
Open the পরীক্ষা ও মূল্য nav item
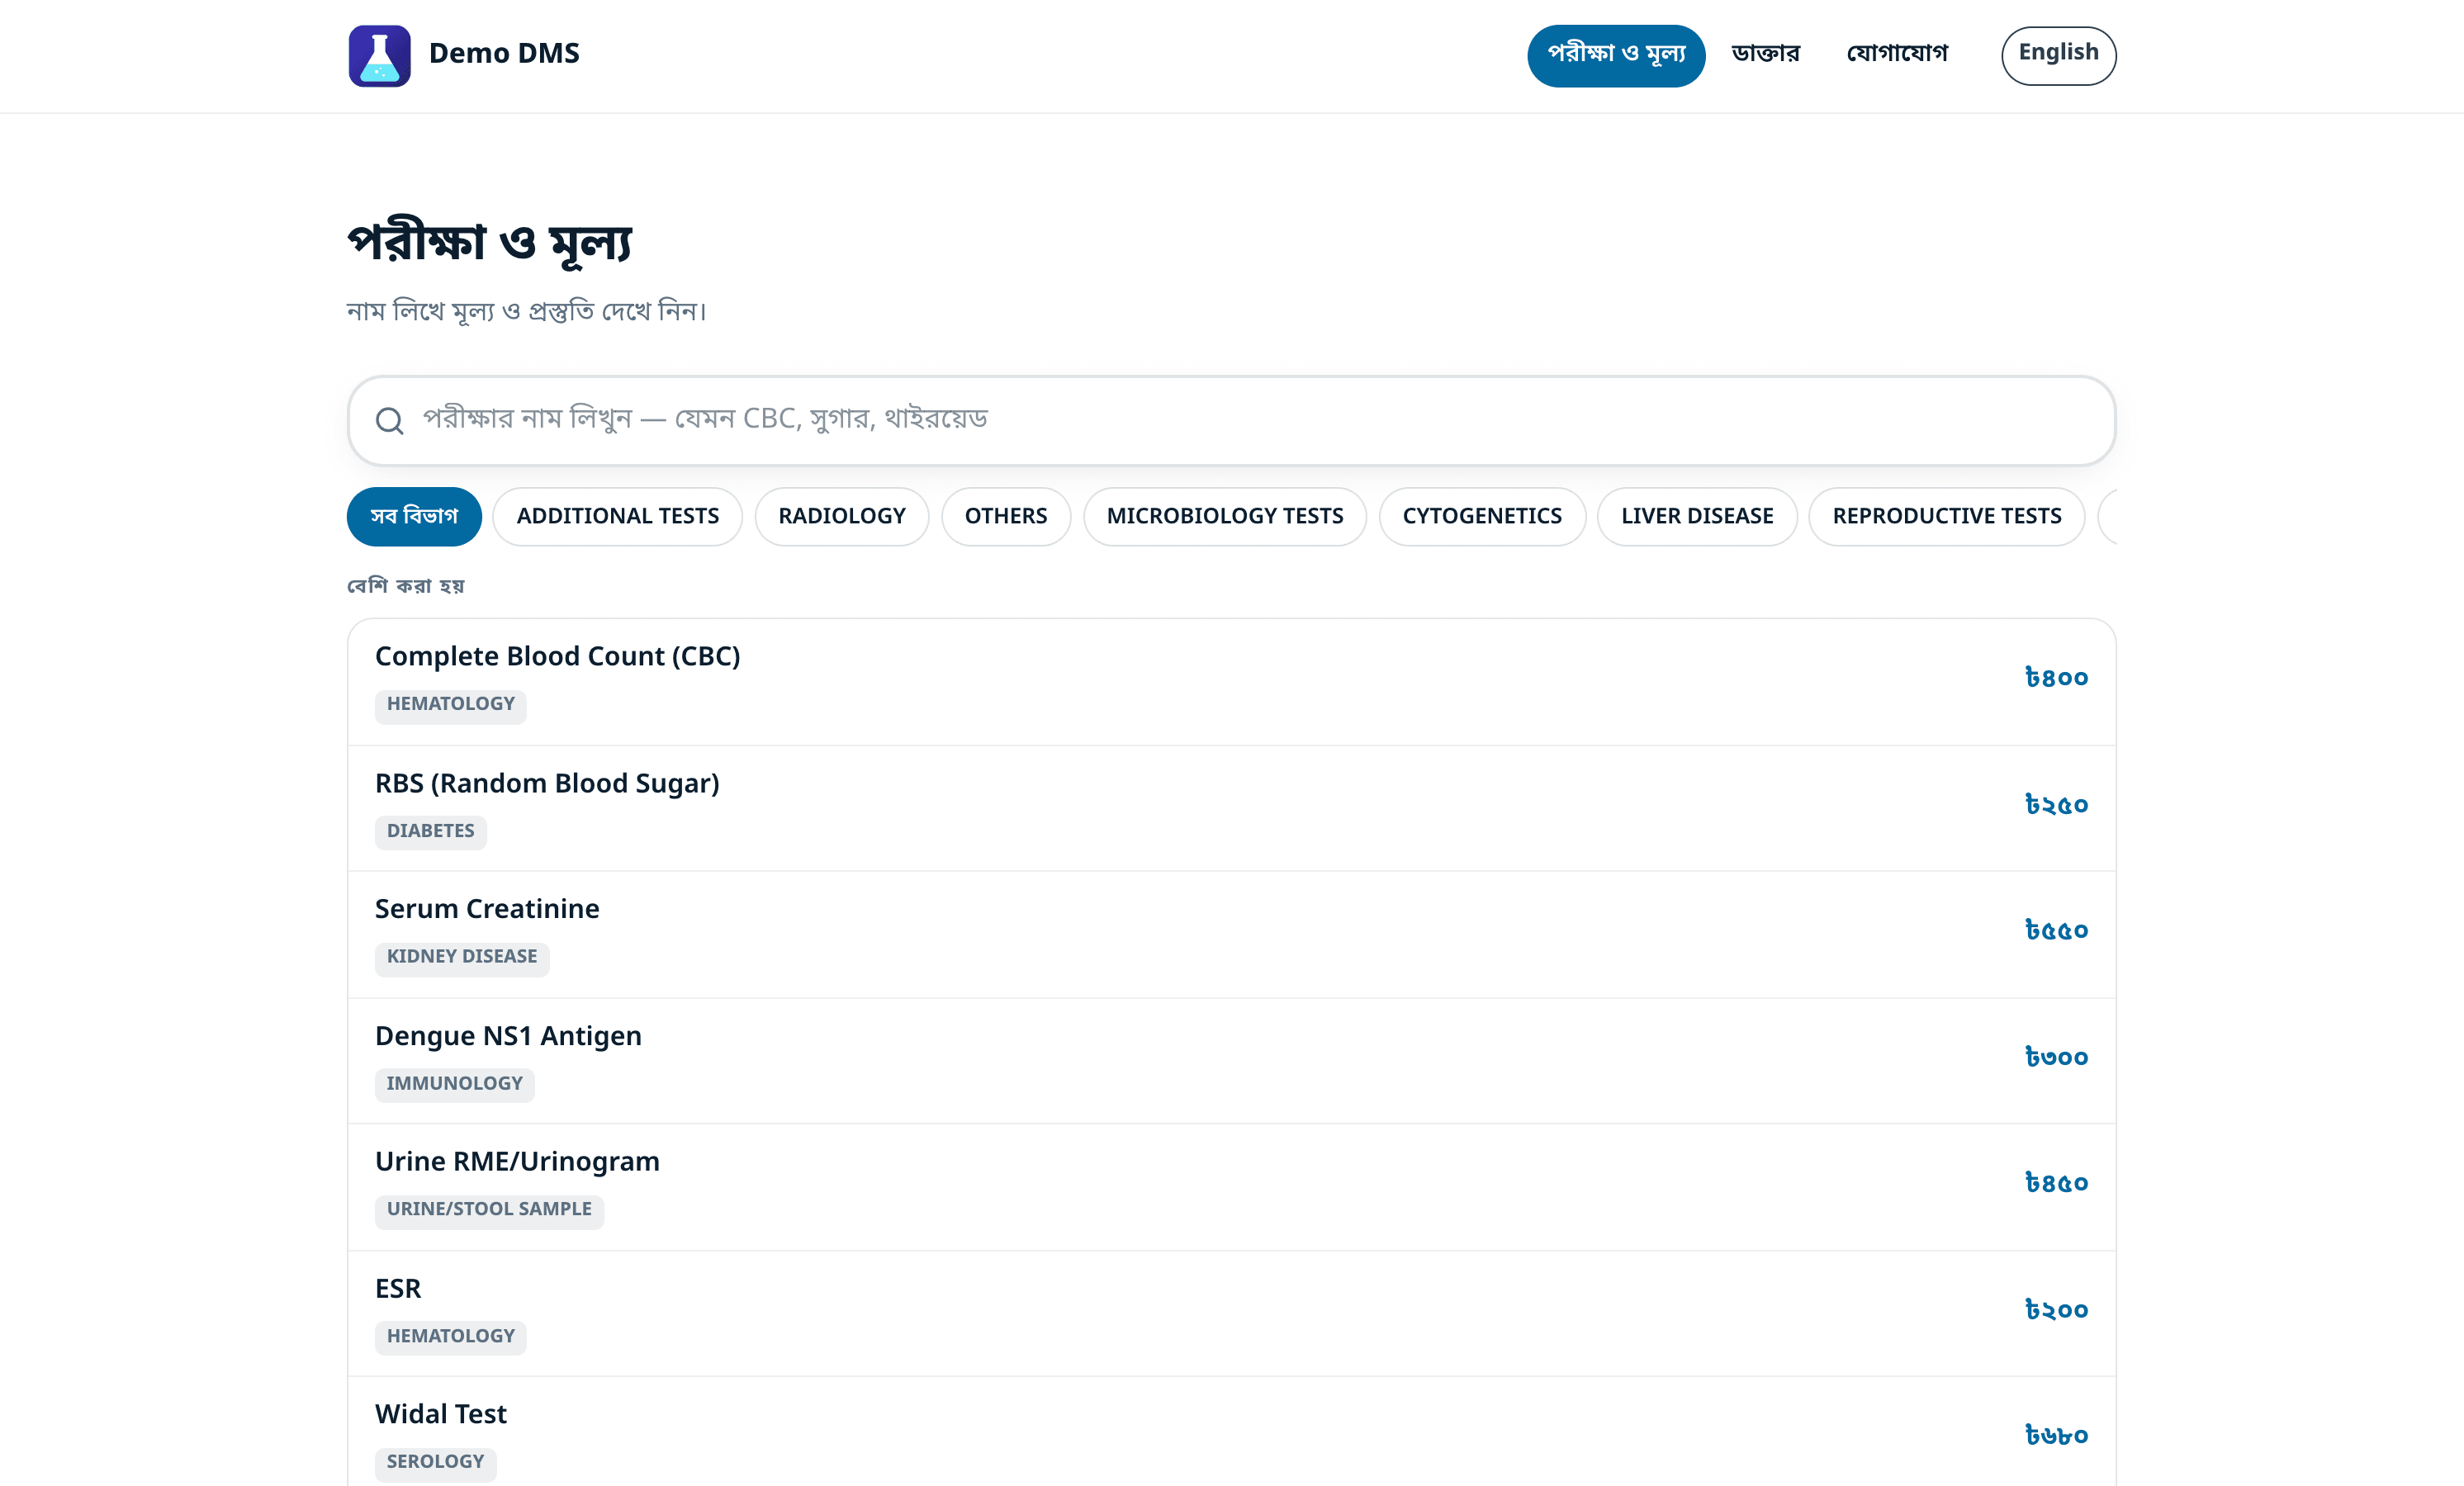pos(1615,55)
